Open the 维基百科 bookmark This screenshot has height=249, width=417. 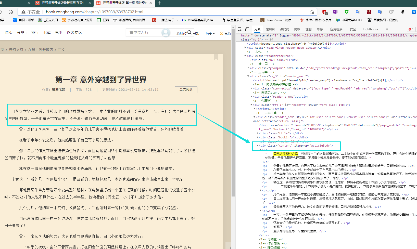click(130, 20)
